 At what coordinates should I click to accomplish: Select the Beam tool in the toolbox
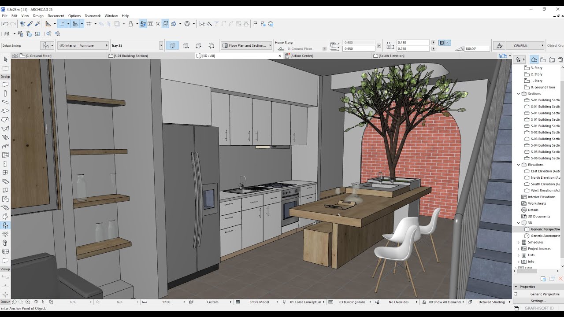pyautogui.click(x=5, y=102)
